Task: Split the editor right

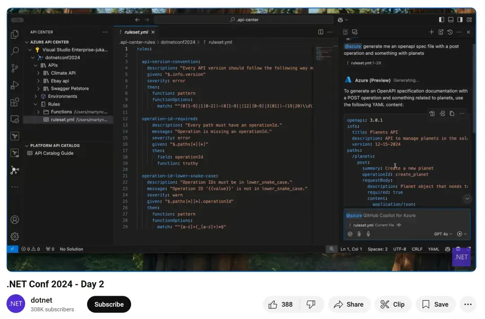Action: [x=321, y=32]
